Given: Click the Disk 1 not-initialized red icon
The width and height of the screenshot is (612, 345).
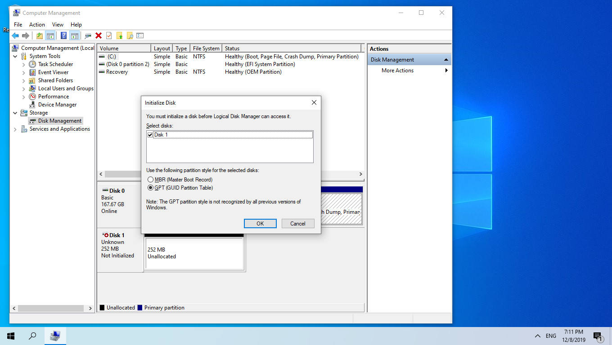Looking at the screenshot, I should pos(105,235).
